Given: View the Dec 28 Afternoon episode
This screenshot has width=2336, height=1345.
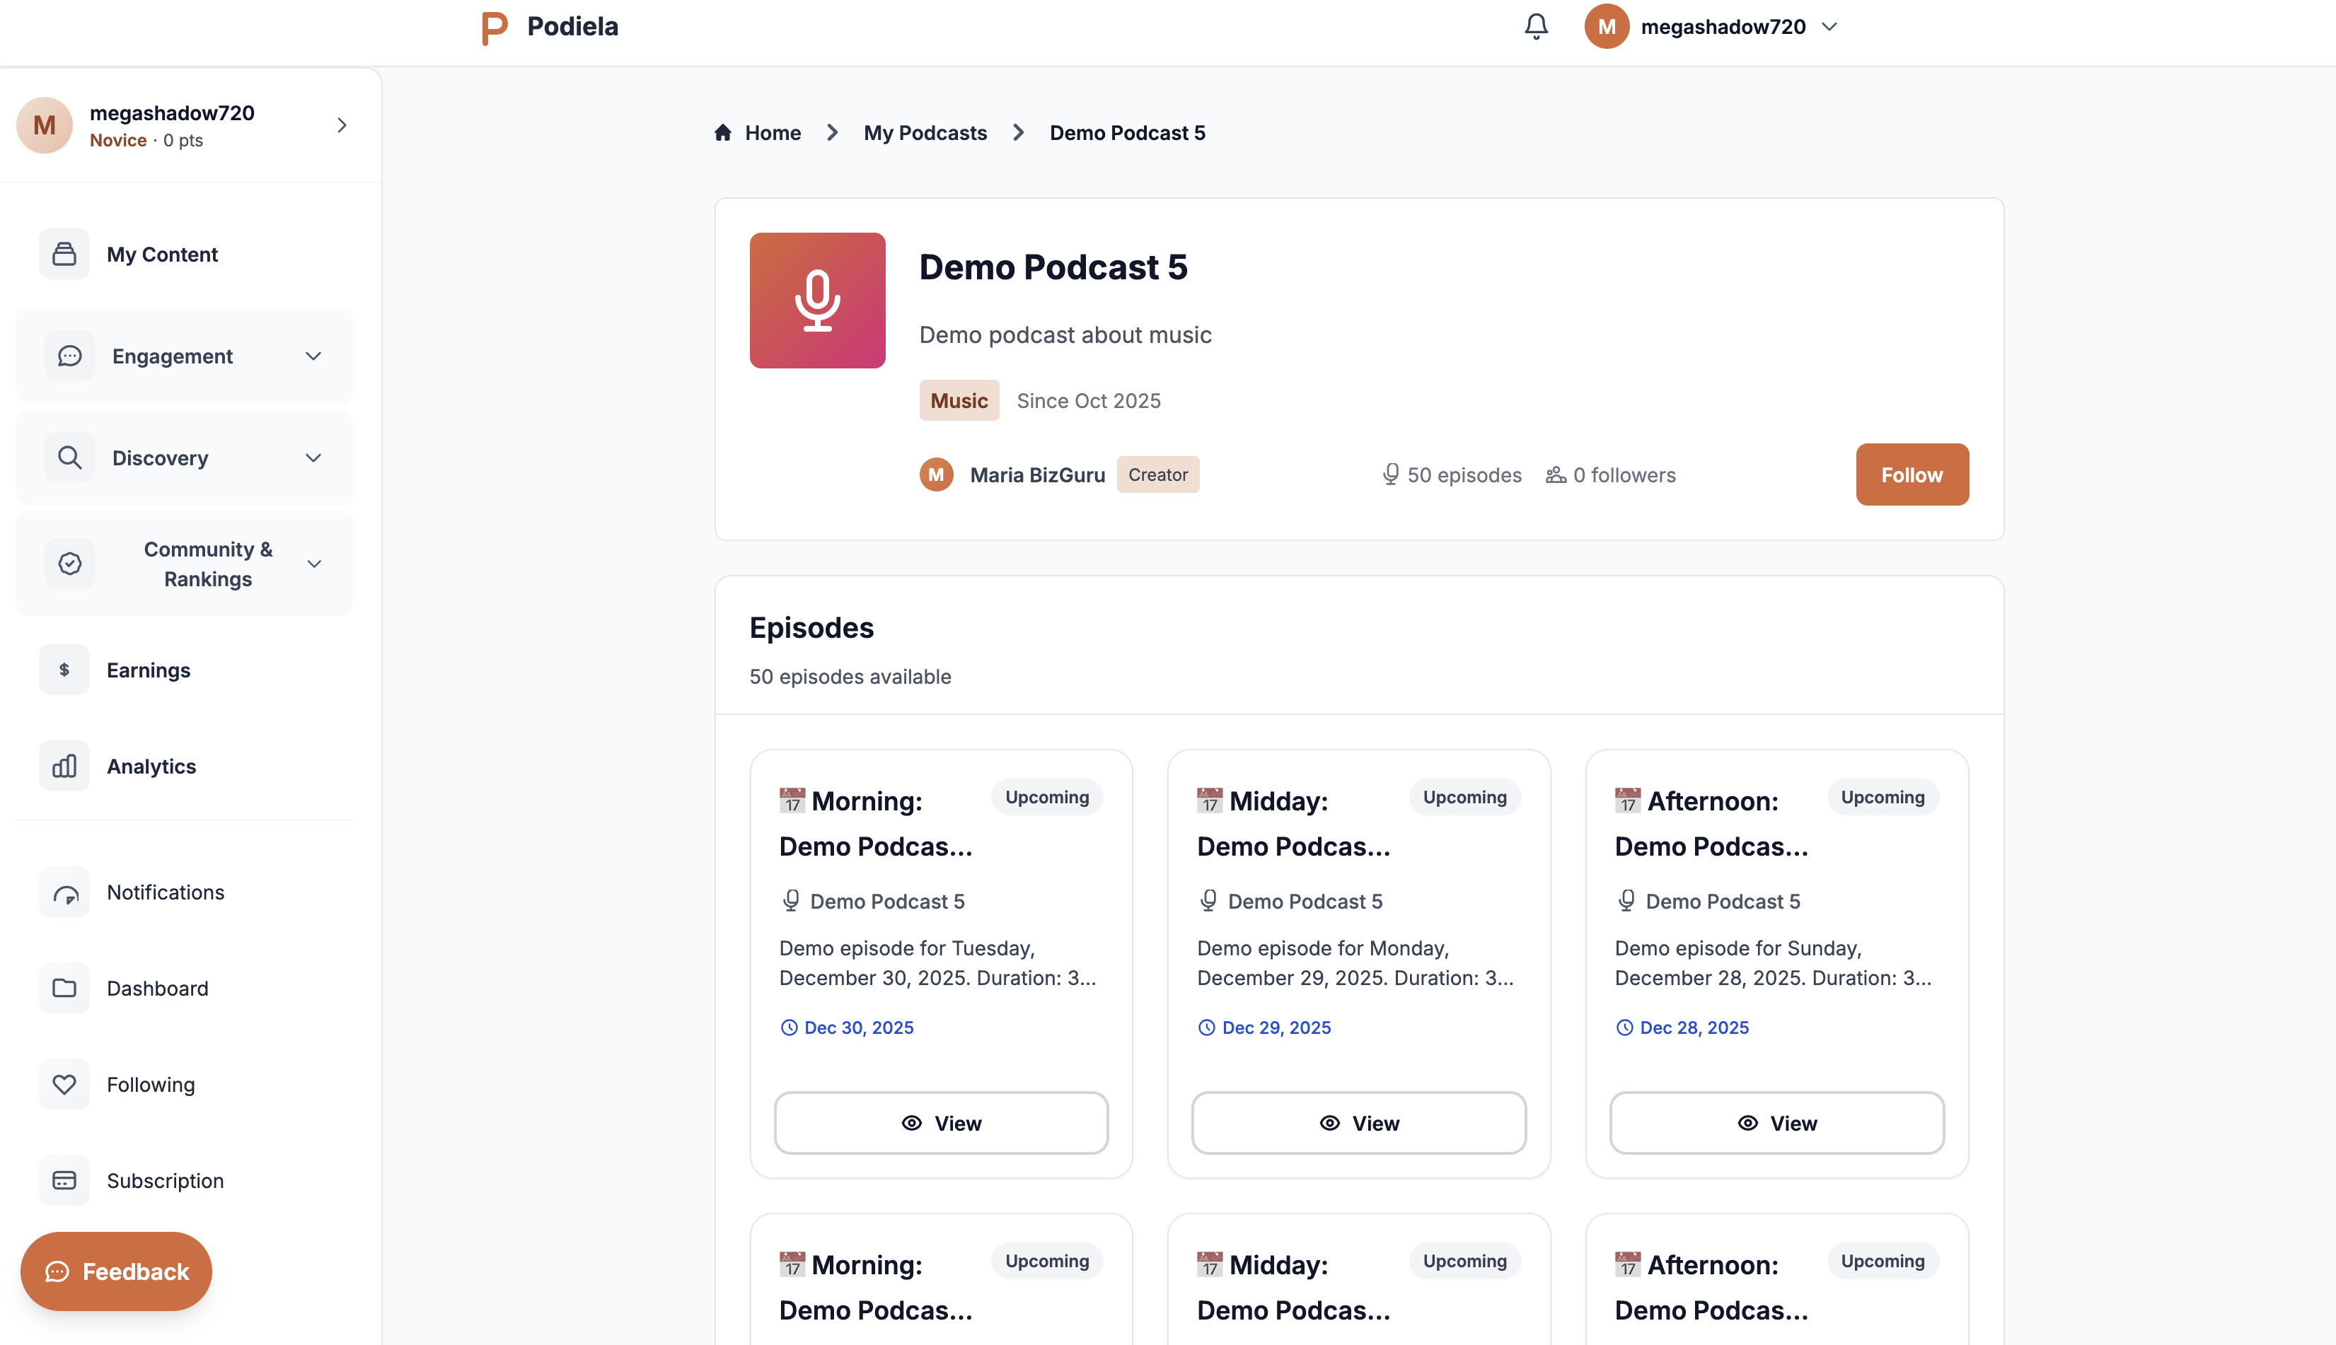Looking at the screenshot, I should [1776, 1123].
